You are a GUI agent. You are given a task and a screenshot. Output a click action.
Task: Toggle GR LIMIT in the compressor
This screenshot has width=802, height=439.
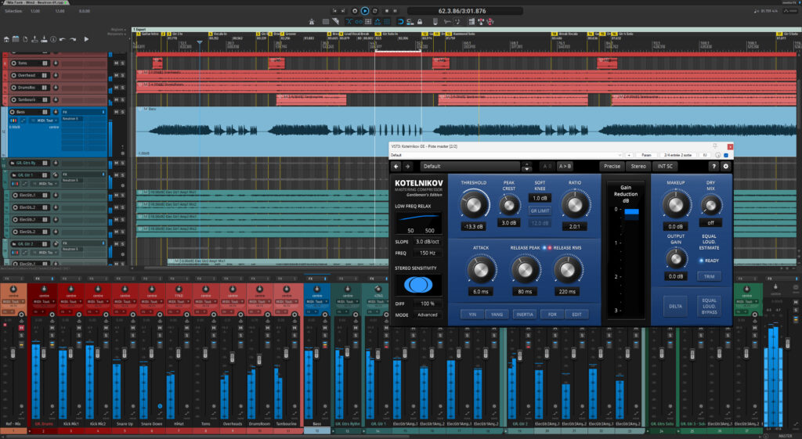[x=540, y=211]
